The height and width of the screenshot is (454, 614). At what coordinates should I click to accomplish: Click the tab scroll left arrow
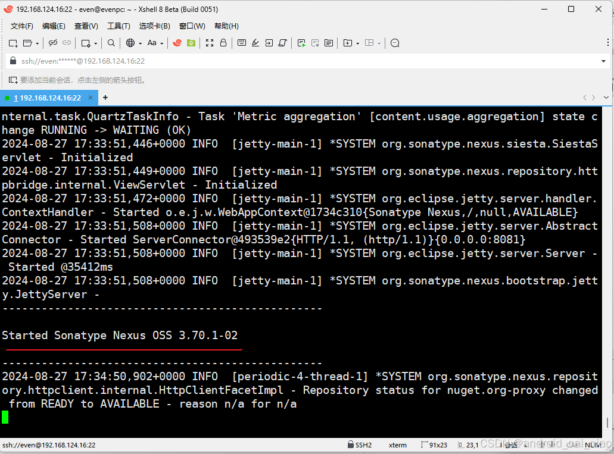point(585,98)
